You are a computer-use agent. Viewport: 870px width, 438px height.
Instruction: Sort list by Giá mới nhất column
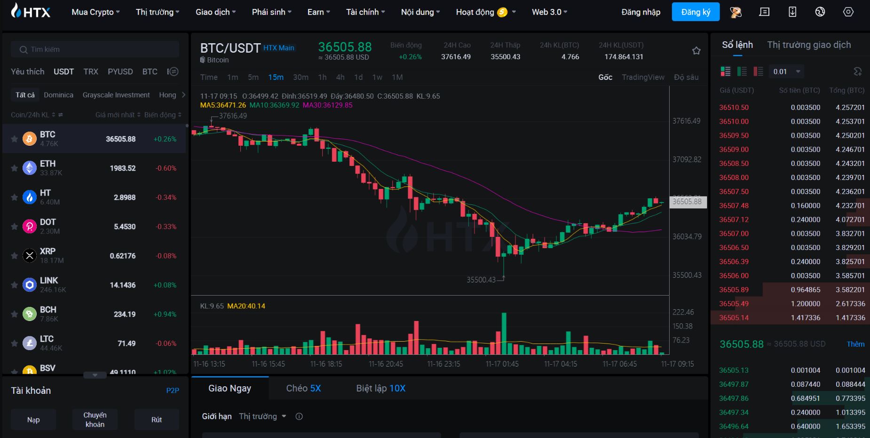[118, 115]
